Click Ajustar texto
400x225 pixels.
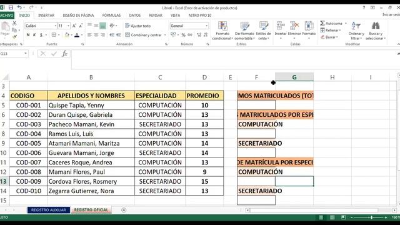coord(137,26)
